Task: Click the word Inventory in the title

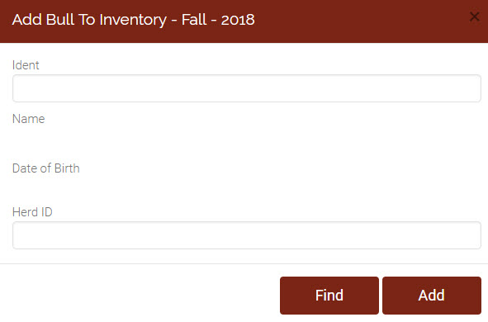Action: [x=133, y=21]
